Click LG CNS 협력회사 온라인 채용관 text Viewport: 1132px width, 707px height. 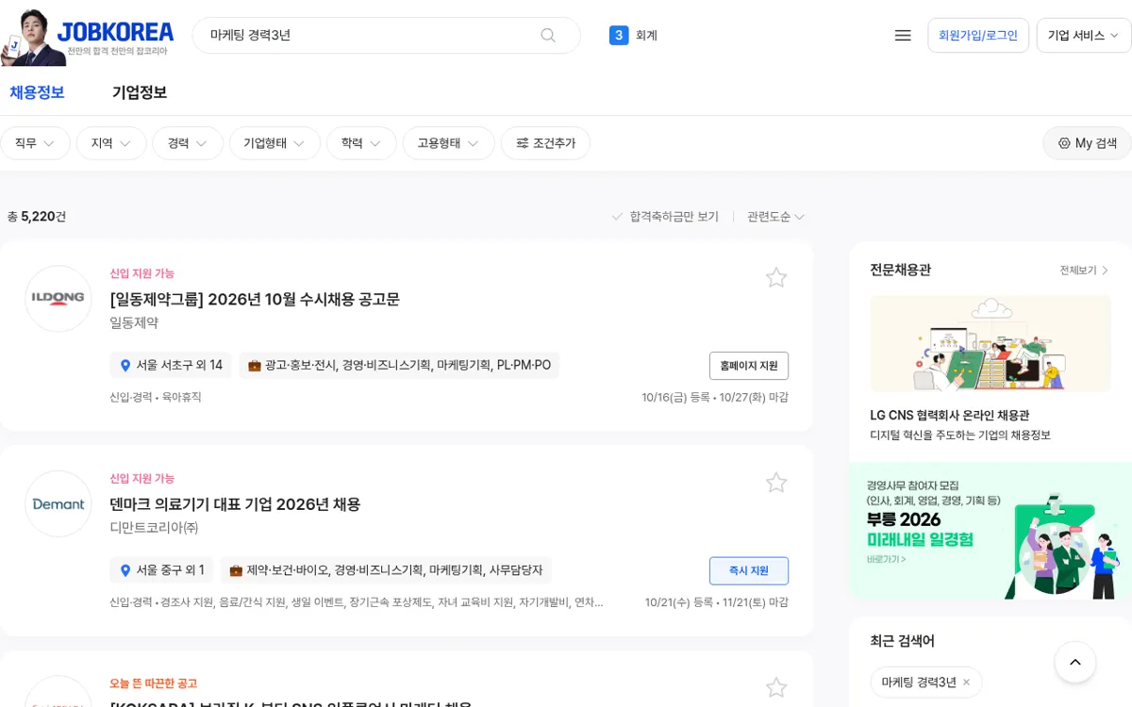(x=949, y=415)
